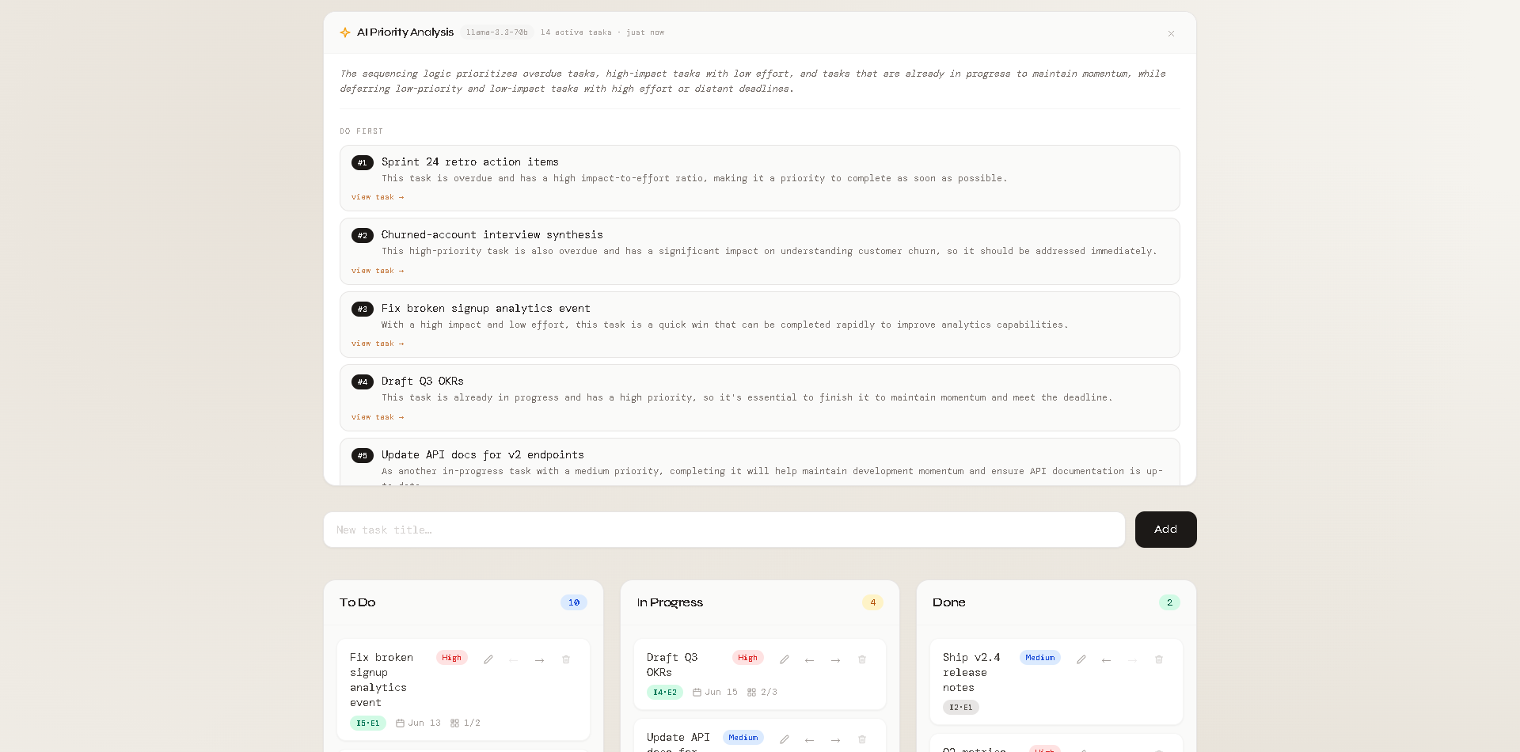The height and width of the screenshot is (752, 1520).
Task: Open view task link for Draft Q3 OKRs
Action: 378,417
